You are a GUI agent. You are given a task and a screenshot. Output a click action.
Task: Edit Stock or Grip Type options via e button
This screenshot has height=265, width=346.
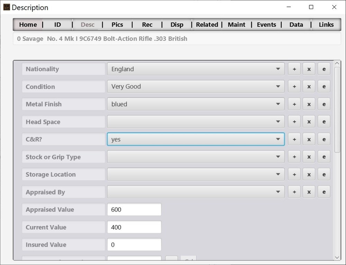pyautogui.click(x=324, y=157)
